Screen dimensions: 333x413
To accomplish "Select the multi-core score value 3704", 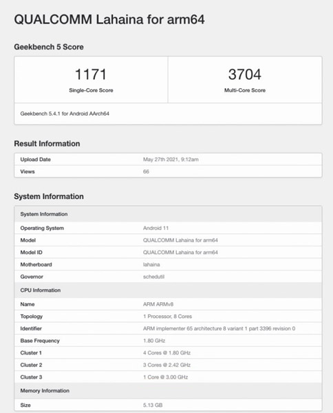I will click(x=245, y=74).
